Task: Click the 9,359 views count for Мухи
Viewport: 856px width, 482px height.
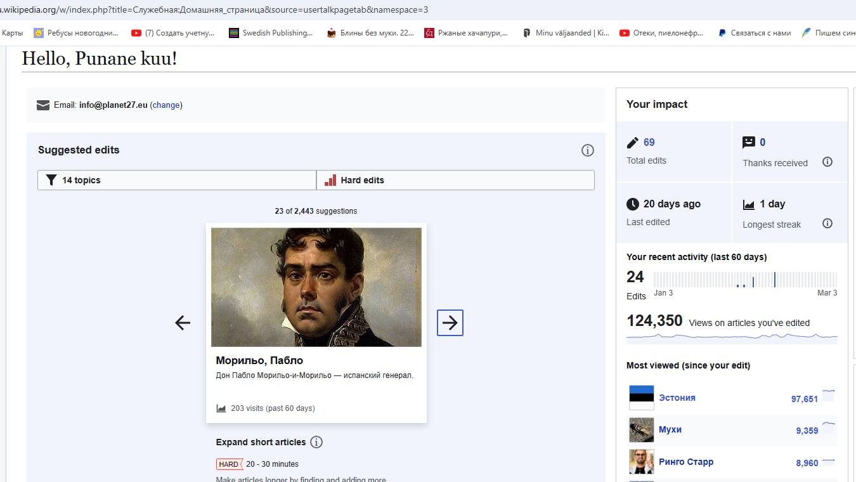Action: point(807,431)
